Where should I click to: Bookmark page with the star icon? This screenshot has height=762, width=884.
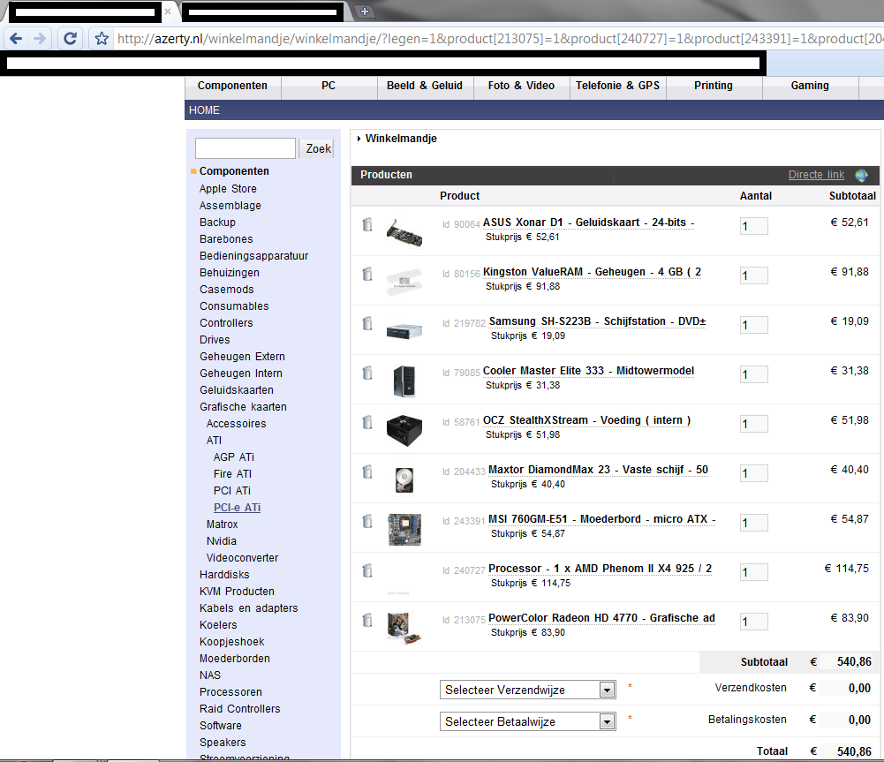[x=102, y=38]
